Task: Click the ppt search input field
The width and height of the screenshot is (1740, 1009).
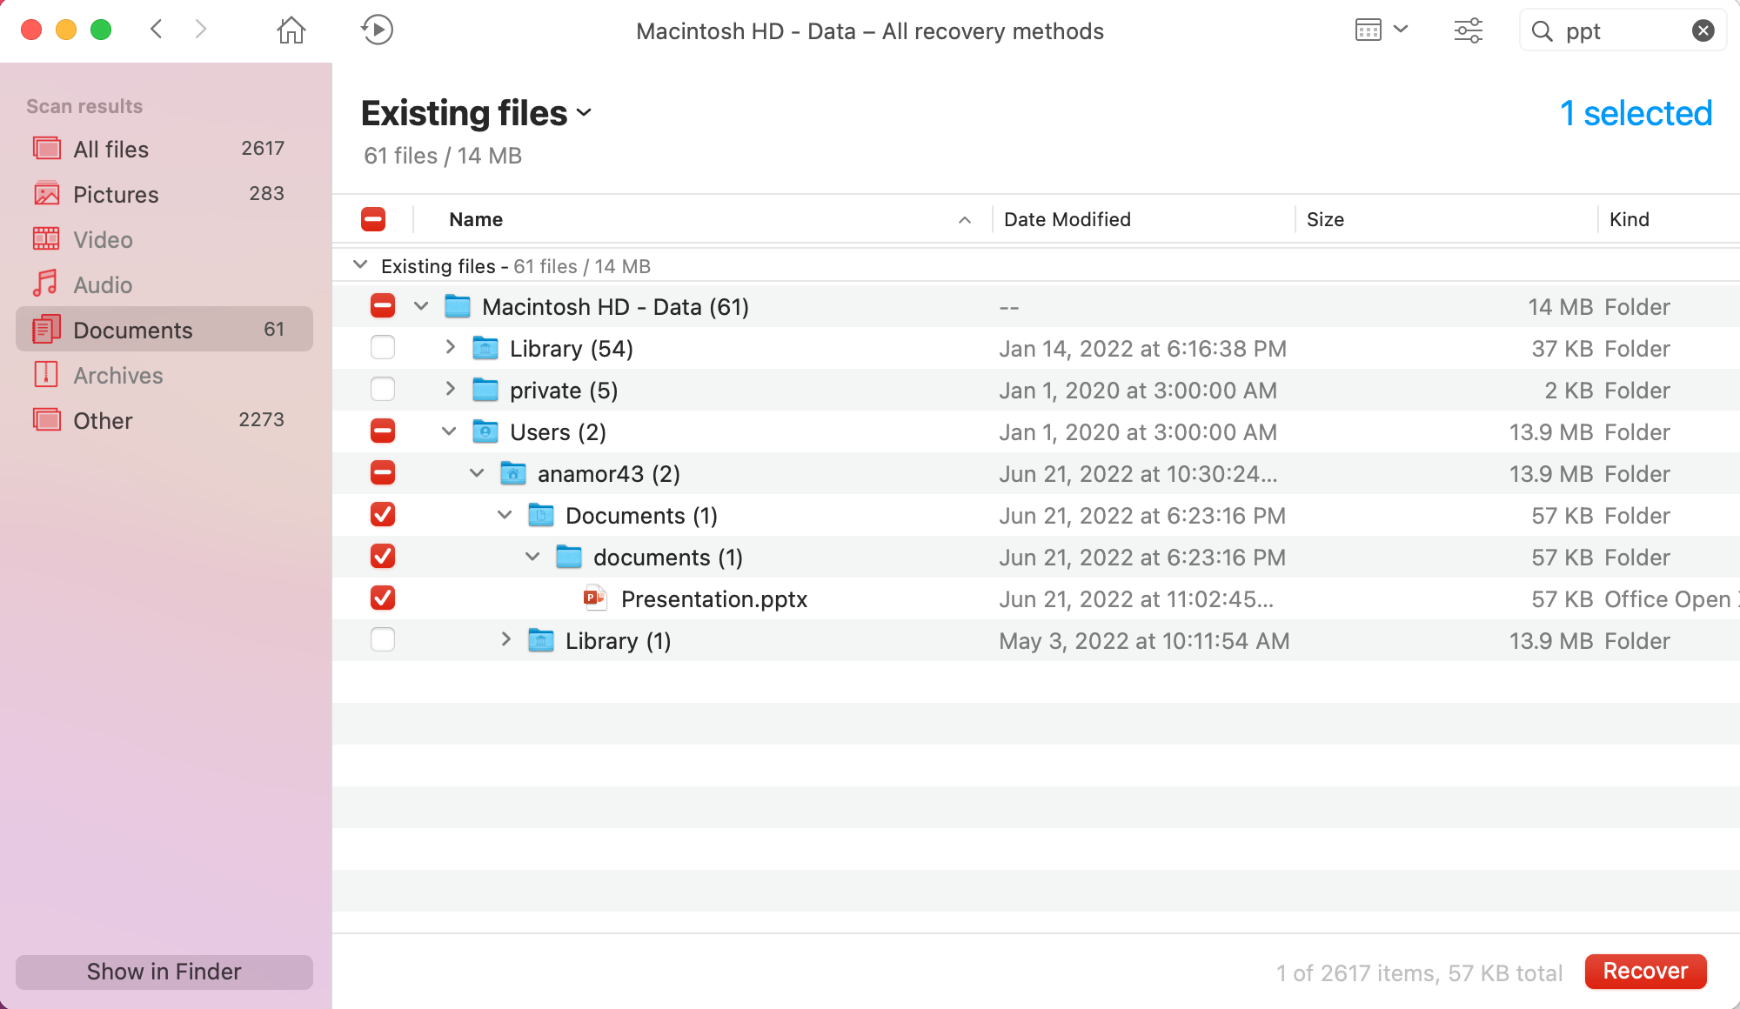Action: (x=1621, y=30)
